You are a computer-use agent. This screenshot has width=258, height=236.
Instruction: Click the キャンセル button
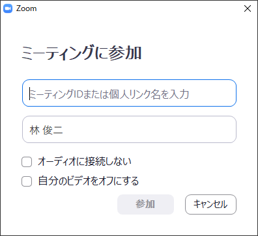(x=210, y=204)
